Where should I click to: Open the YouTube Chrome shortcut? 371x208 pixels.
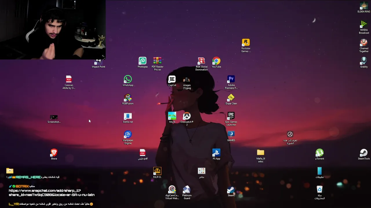click(216, 62)
